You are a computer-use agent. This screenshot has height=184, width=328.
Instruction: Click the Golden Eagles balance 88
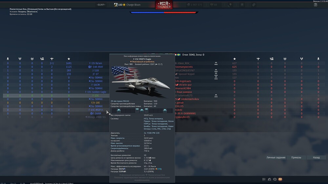pyautogui.click(x=214, y=5)
